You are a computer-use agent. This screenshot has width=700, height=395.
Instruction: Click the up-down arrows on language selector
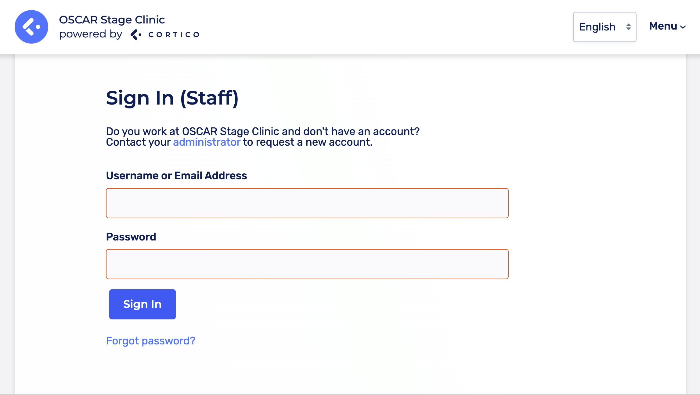pos(628,27)
